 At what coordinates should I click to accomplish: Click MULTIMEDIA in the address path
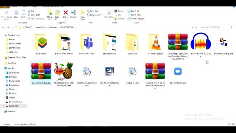pos(67,27)
